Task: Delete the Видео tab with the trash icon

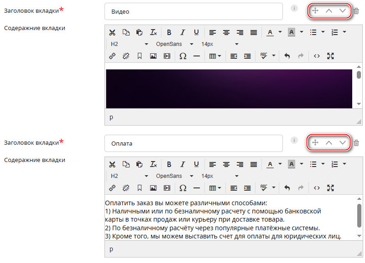Action: 356,11
